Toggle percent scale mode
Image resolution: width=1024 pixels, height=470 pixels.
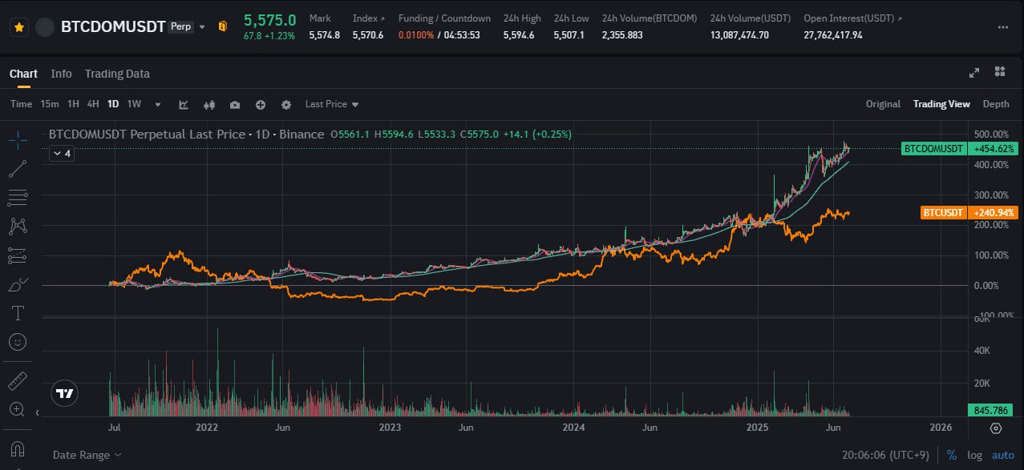coord(952,455)
